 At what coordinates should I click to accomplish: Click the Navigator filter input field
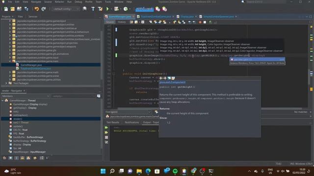73,96
